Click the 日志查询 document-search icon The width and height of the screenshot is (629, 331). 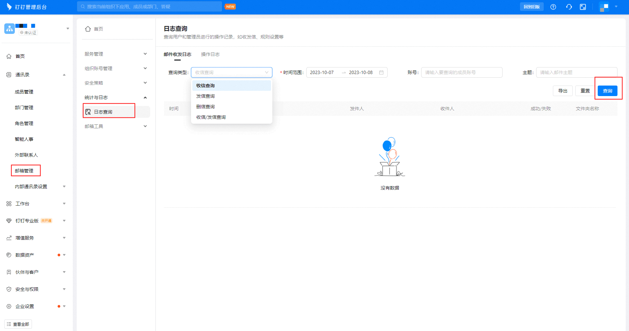[88, 112]
